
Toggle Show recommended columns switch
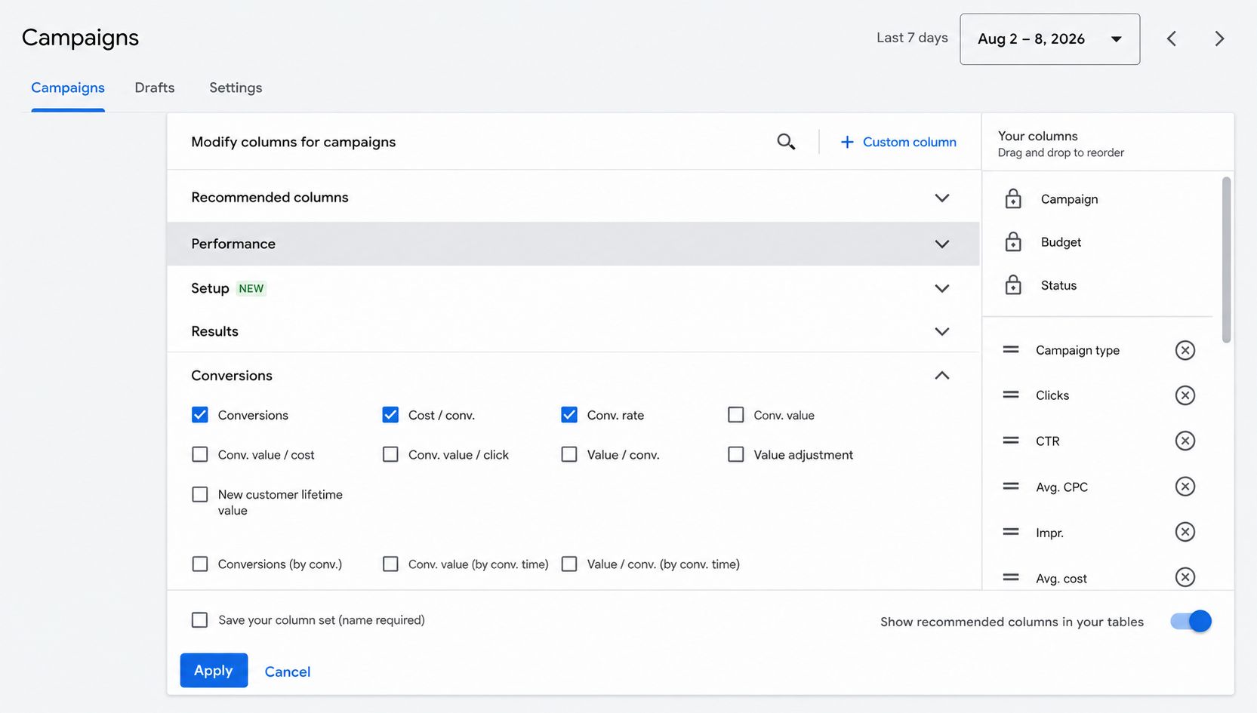click(x=1191, y=621)
